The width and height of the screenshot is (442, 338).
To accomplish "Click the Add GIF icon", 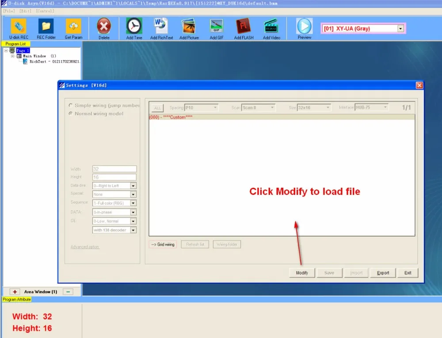I will coord(216,26).
